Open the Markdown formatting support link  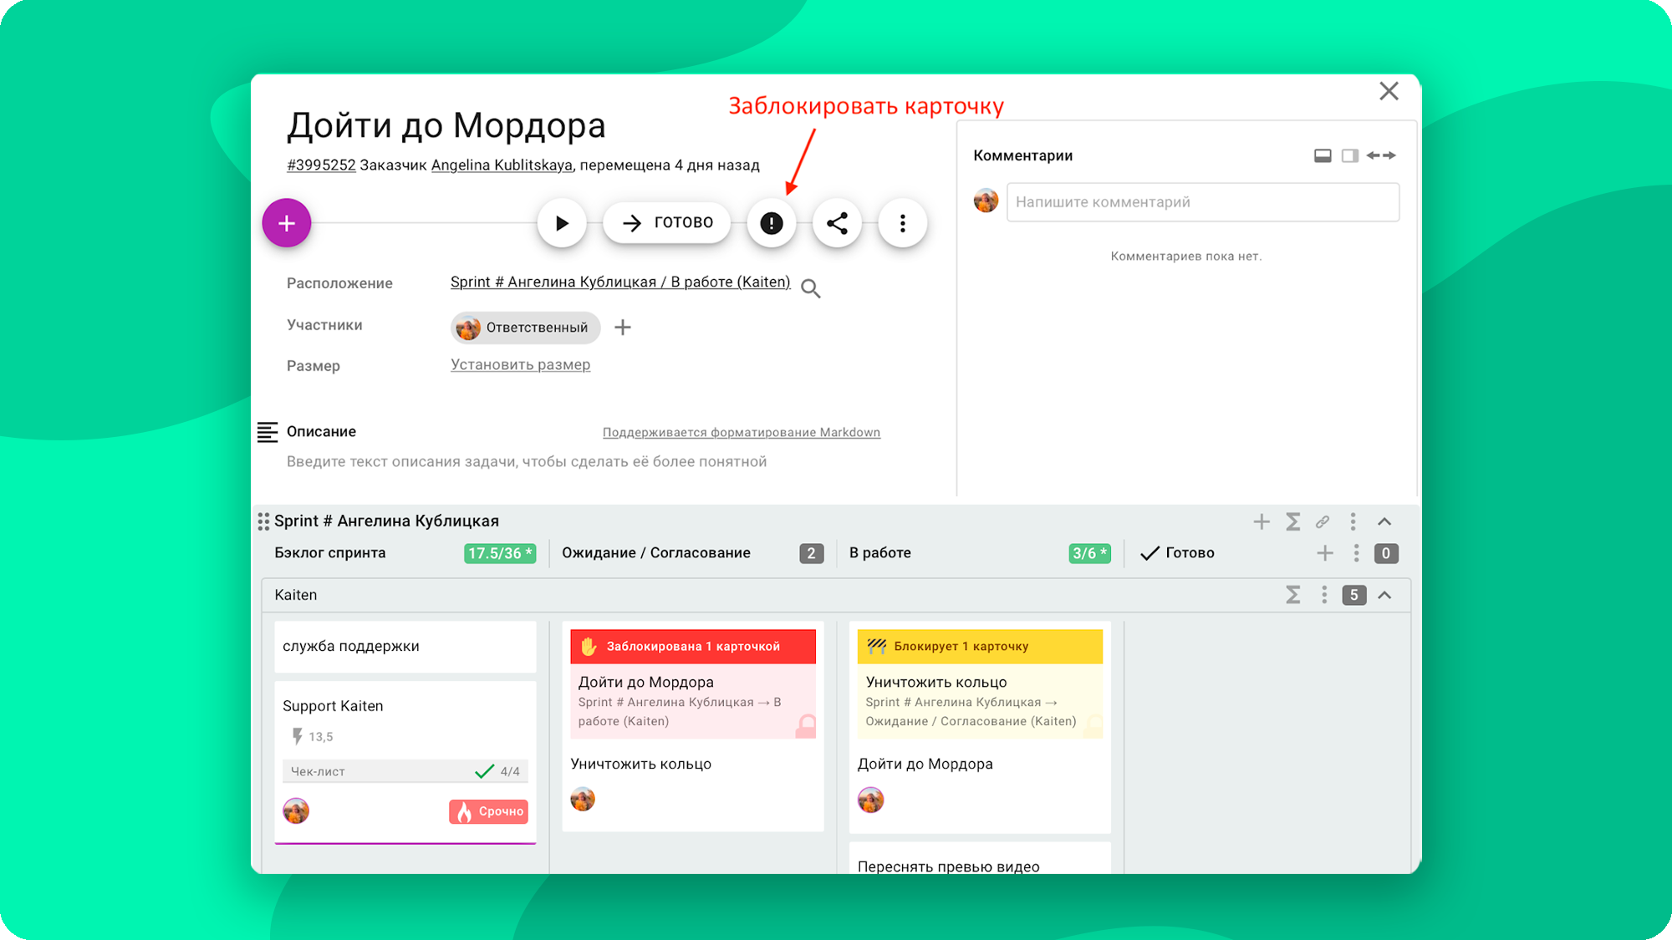coord(742,432)
